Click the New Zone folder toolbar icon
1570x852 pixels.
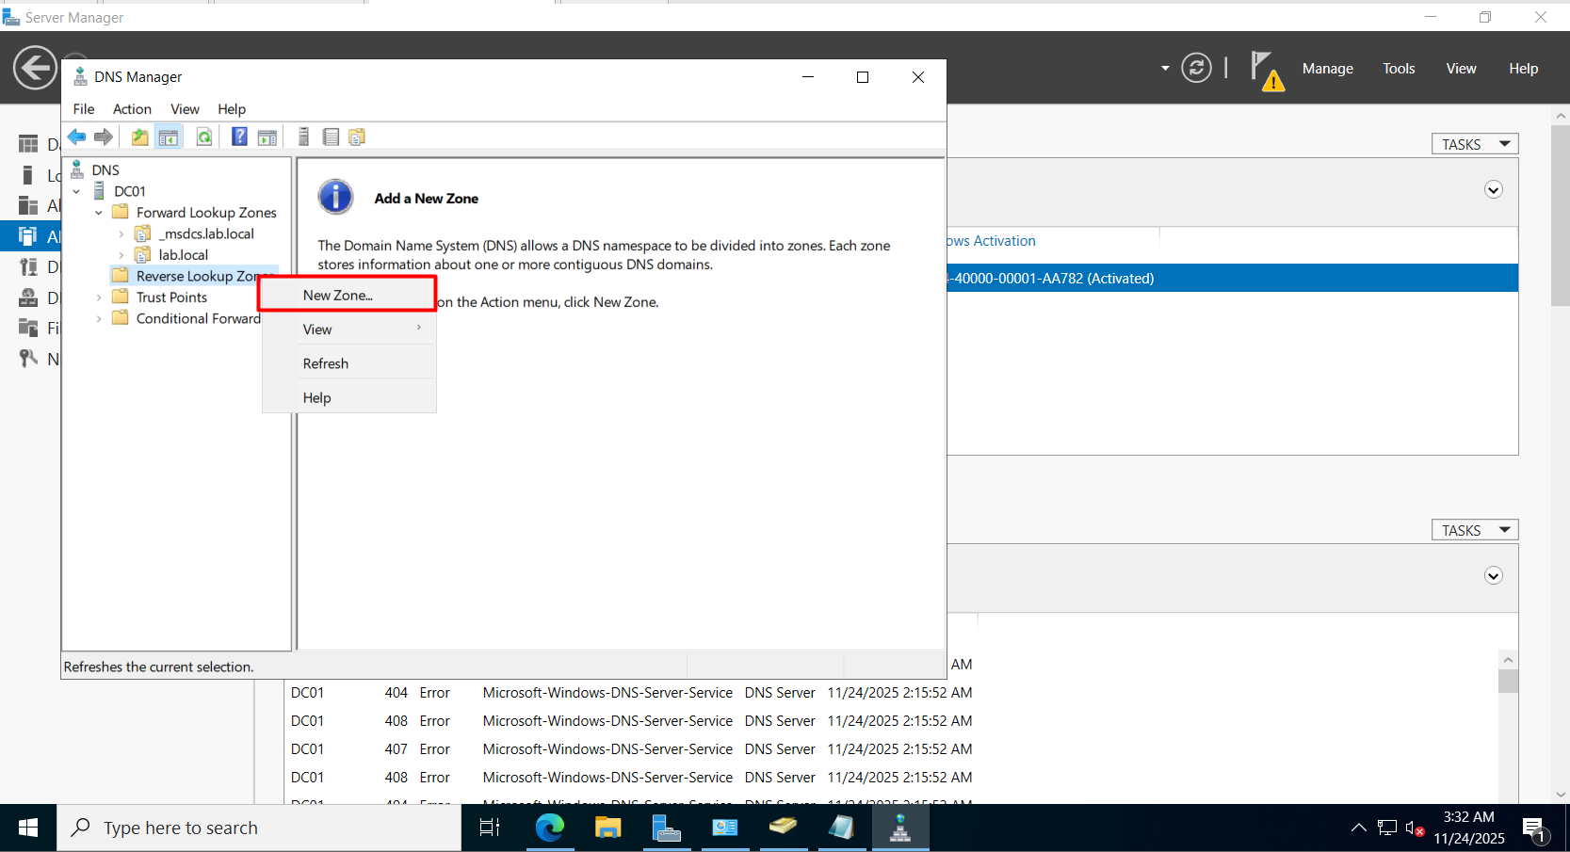357,137
